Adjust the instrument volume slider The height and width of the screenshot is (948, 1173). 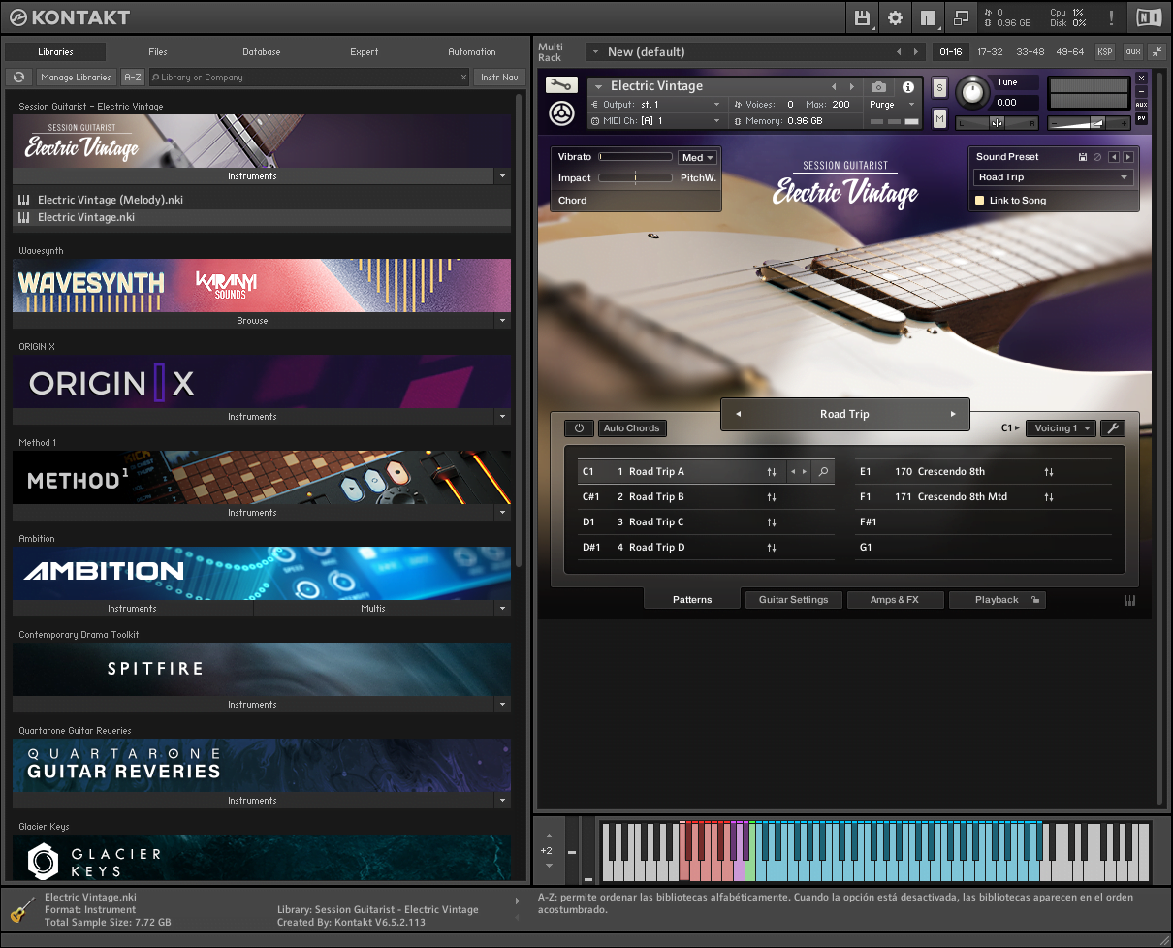[1090, 123]
